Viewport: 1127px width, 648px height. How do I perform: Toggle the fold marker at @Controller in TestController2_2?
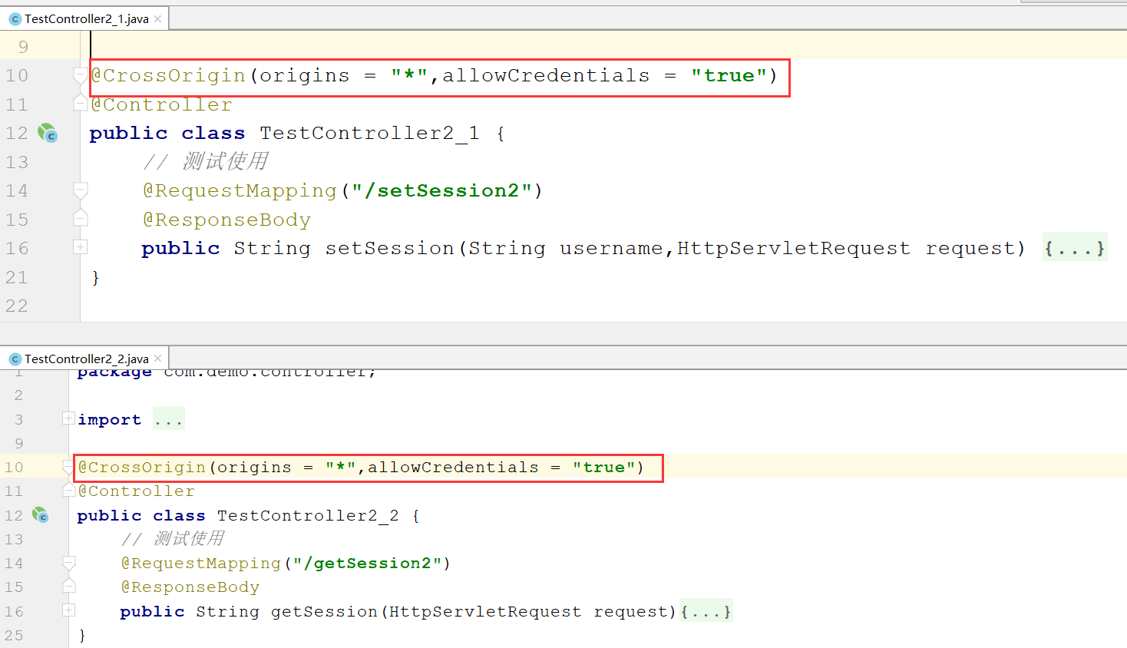[x=68, y=490]
